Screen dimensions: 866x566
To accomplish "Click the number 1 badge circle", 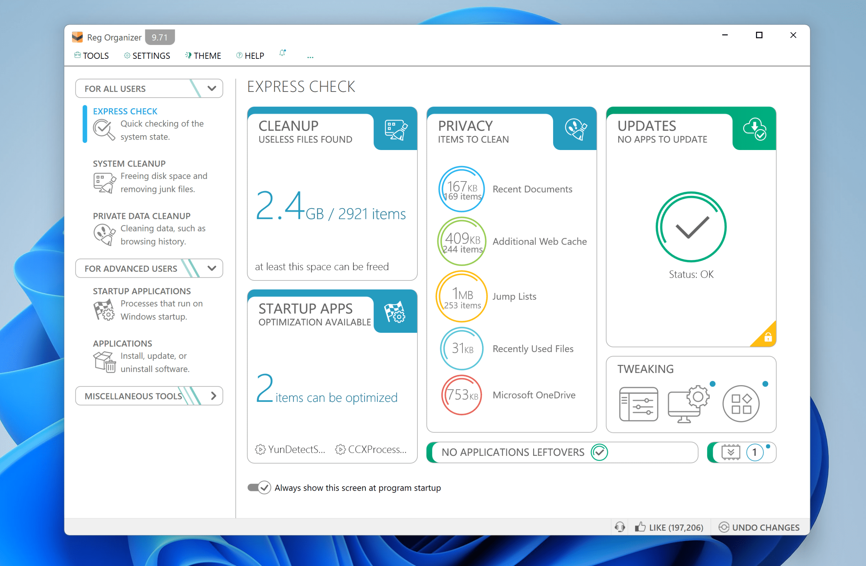I will coord(755,452).
